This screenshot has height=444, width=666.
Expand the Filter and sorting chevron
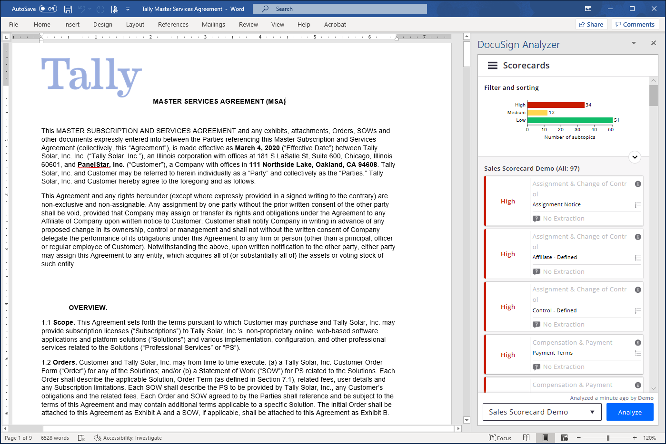click(635, 157)
